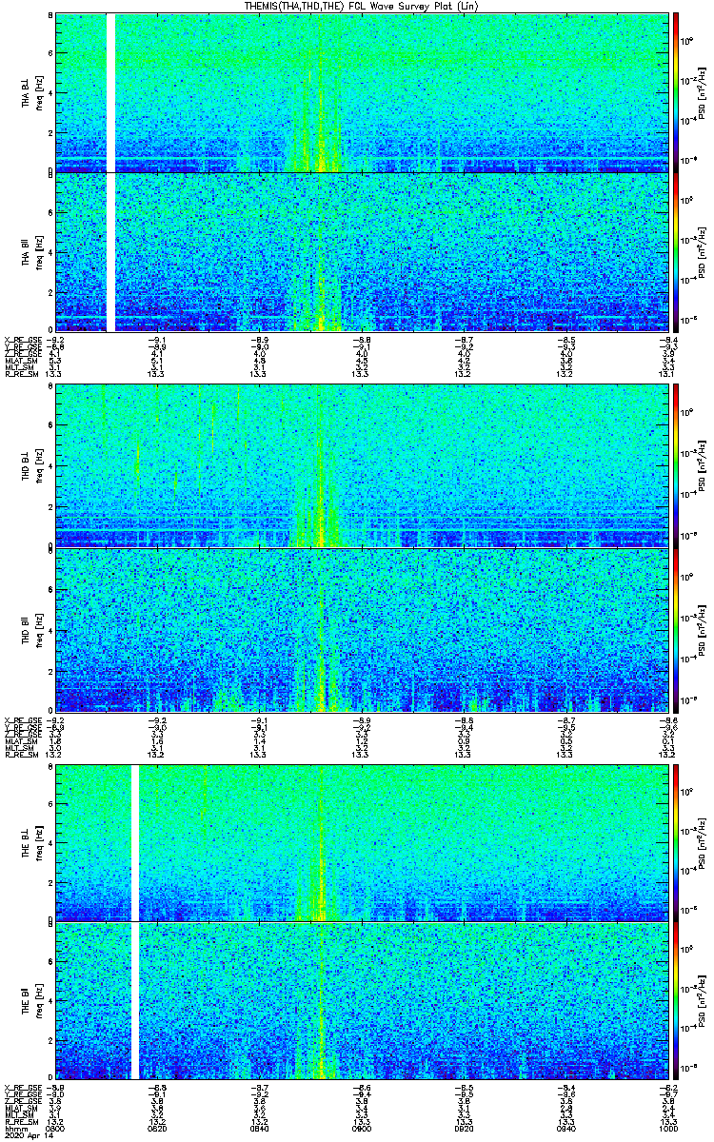714x1142 pixels.
Task: Click the 0920 time label on bottom axis
Action: point(463,1128)
